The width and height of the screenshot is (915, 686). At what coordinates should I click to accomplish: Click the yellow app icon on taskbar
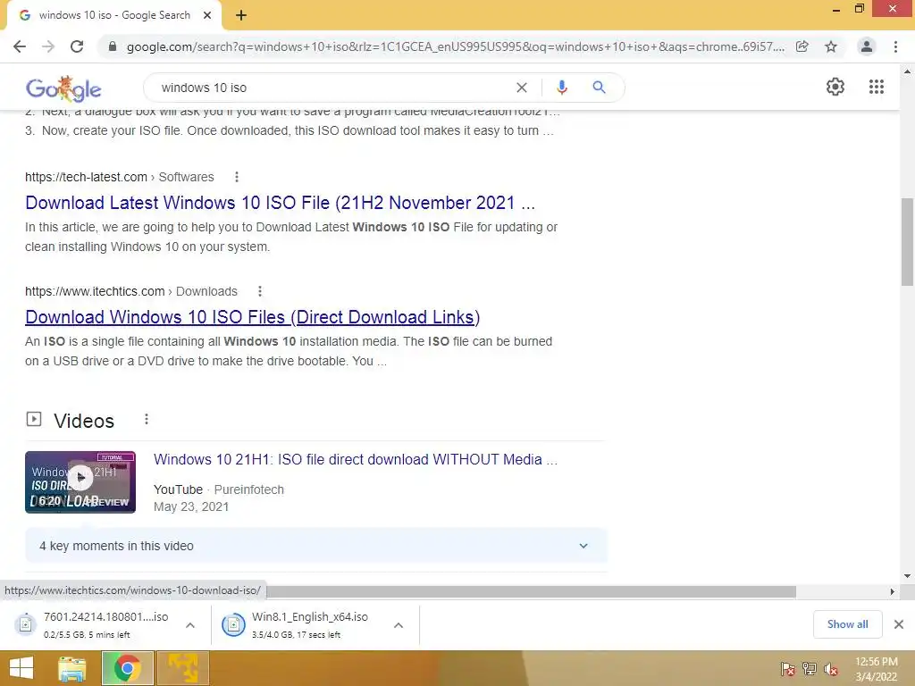182,668
